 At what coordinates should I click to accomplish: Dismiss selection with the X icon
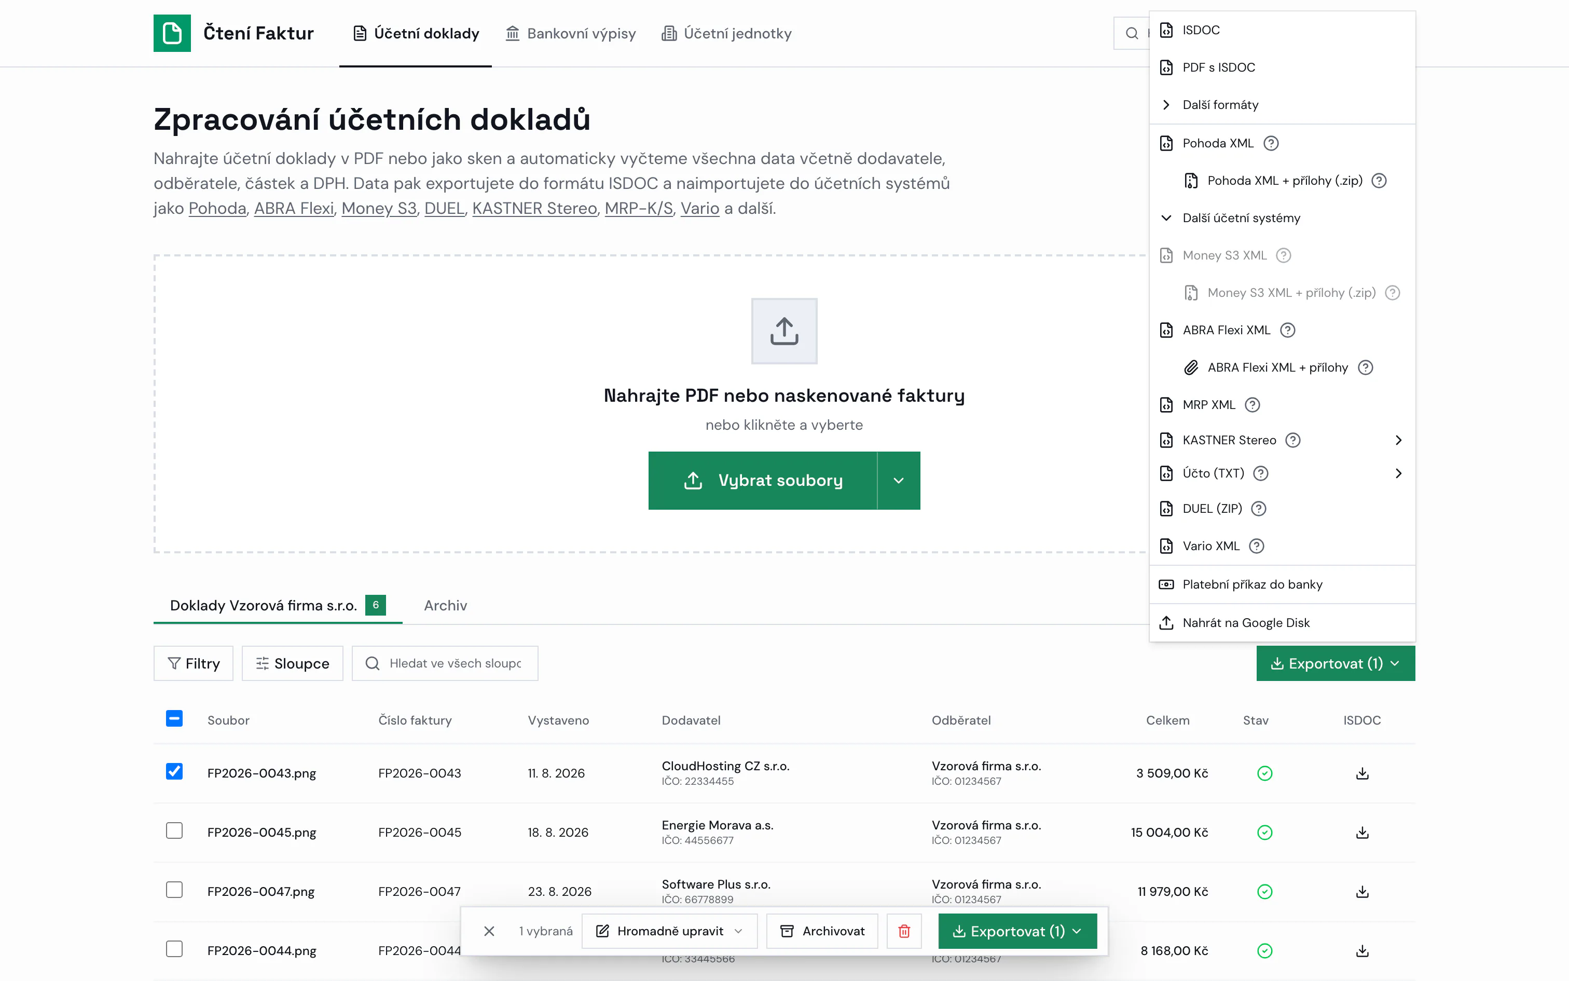[x=489, y=931]
